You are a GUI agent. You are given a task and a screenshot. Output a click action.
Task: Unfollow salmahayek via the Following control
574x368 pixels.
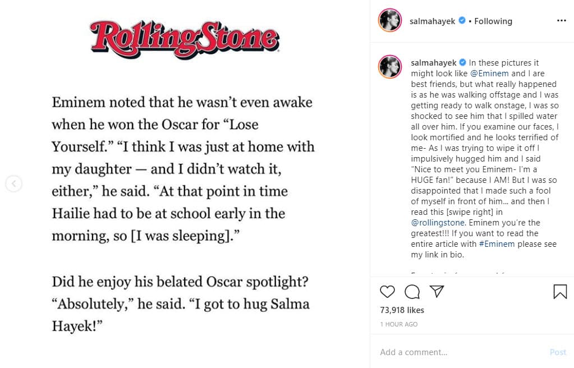(x=493, y=21)
